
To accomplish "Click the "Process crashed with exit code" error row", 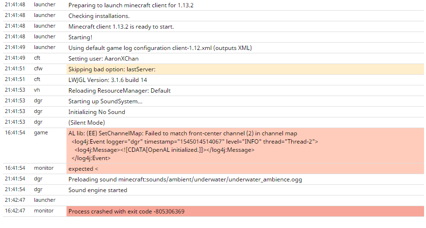I will coord(126,212).
